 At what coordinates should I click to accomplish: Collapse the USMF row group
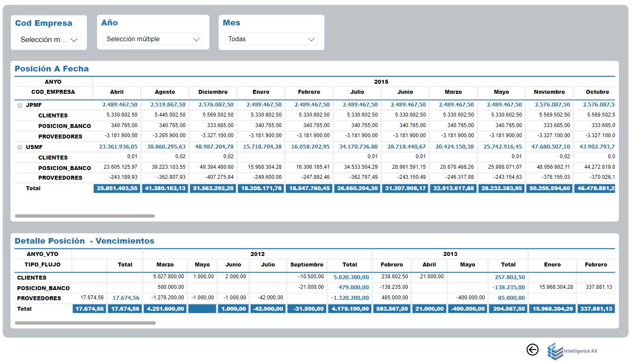[19, 147]
